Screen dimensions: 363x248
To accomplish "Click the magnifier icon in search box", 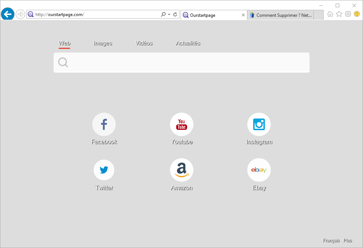I will pyautogui.click(x=63, y=62).
